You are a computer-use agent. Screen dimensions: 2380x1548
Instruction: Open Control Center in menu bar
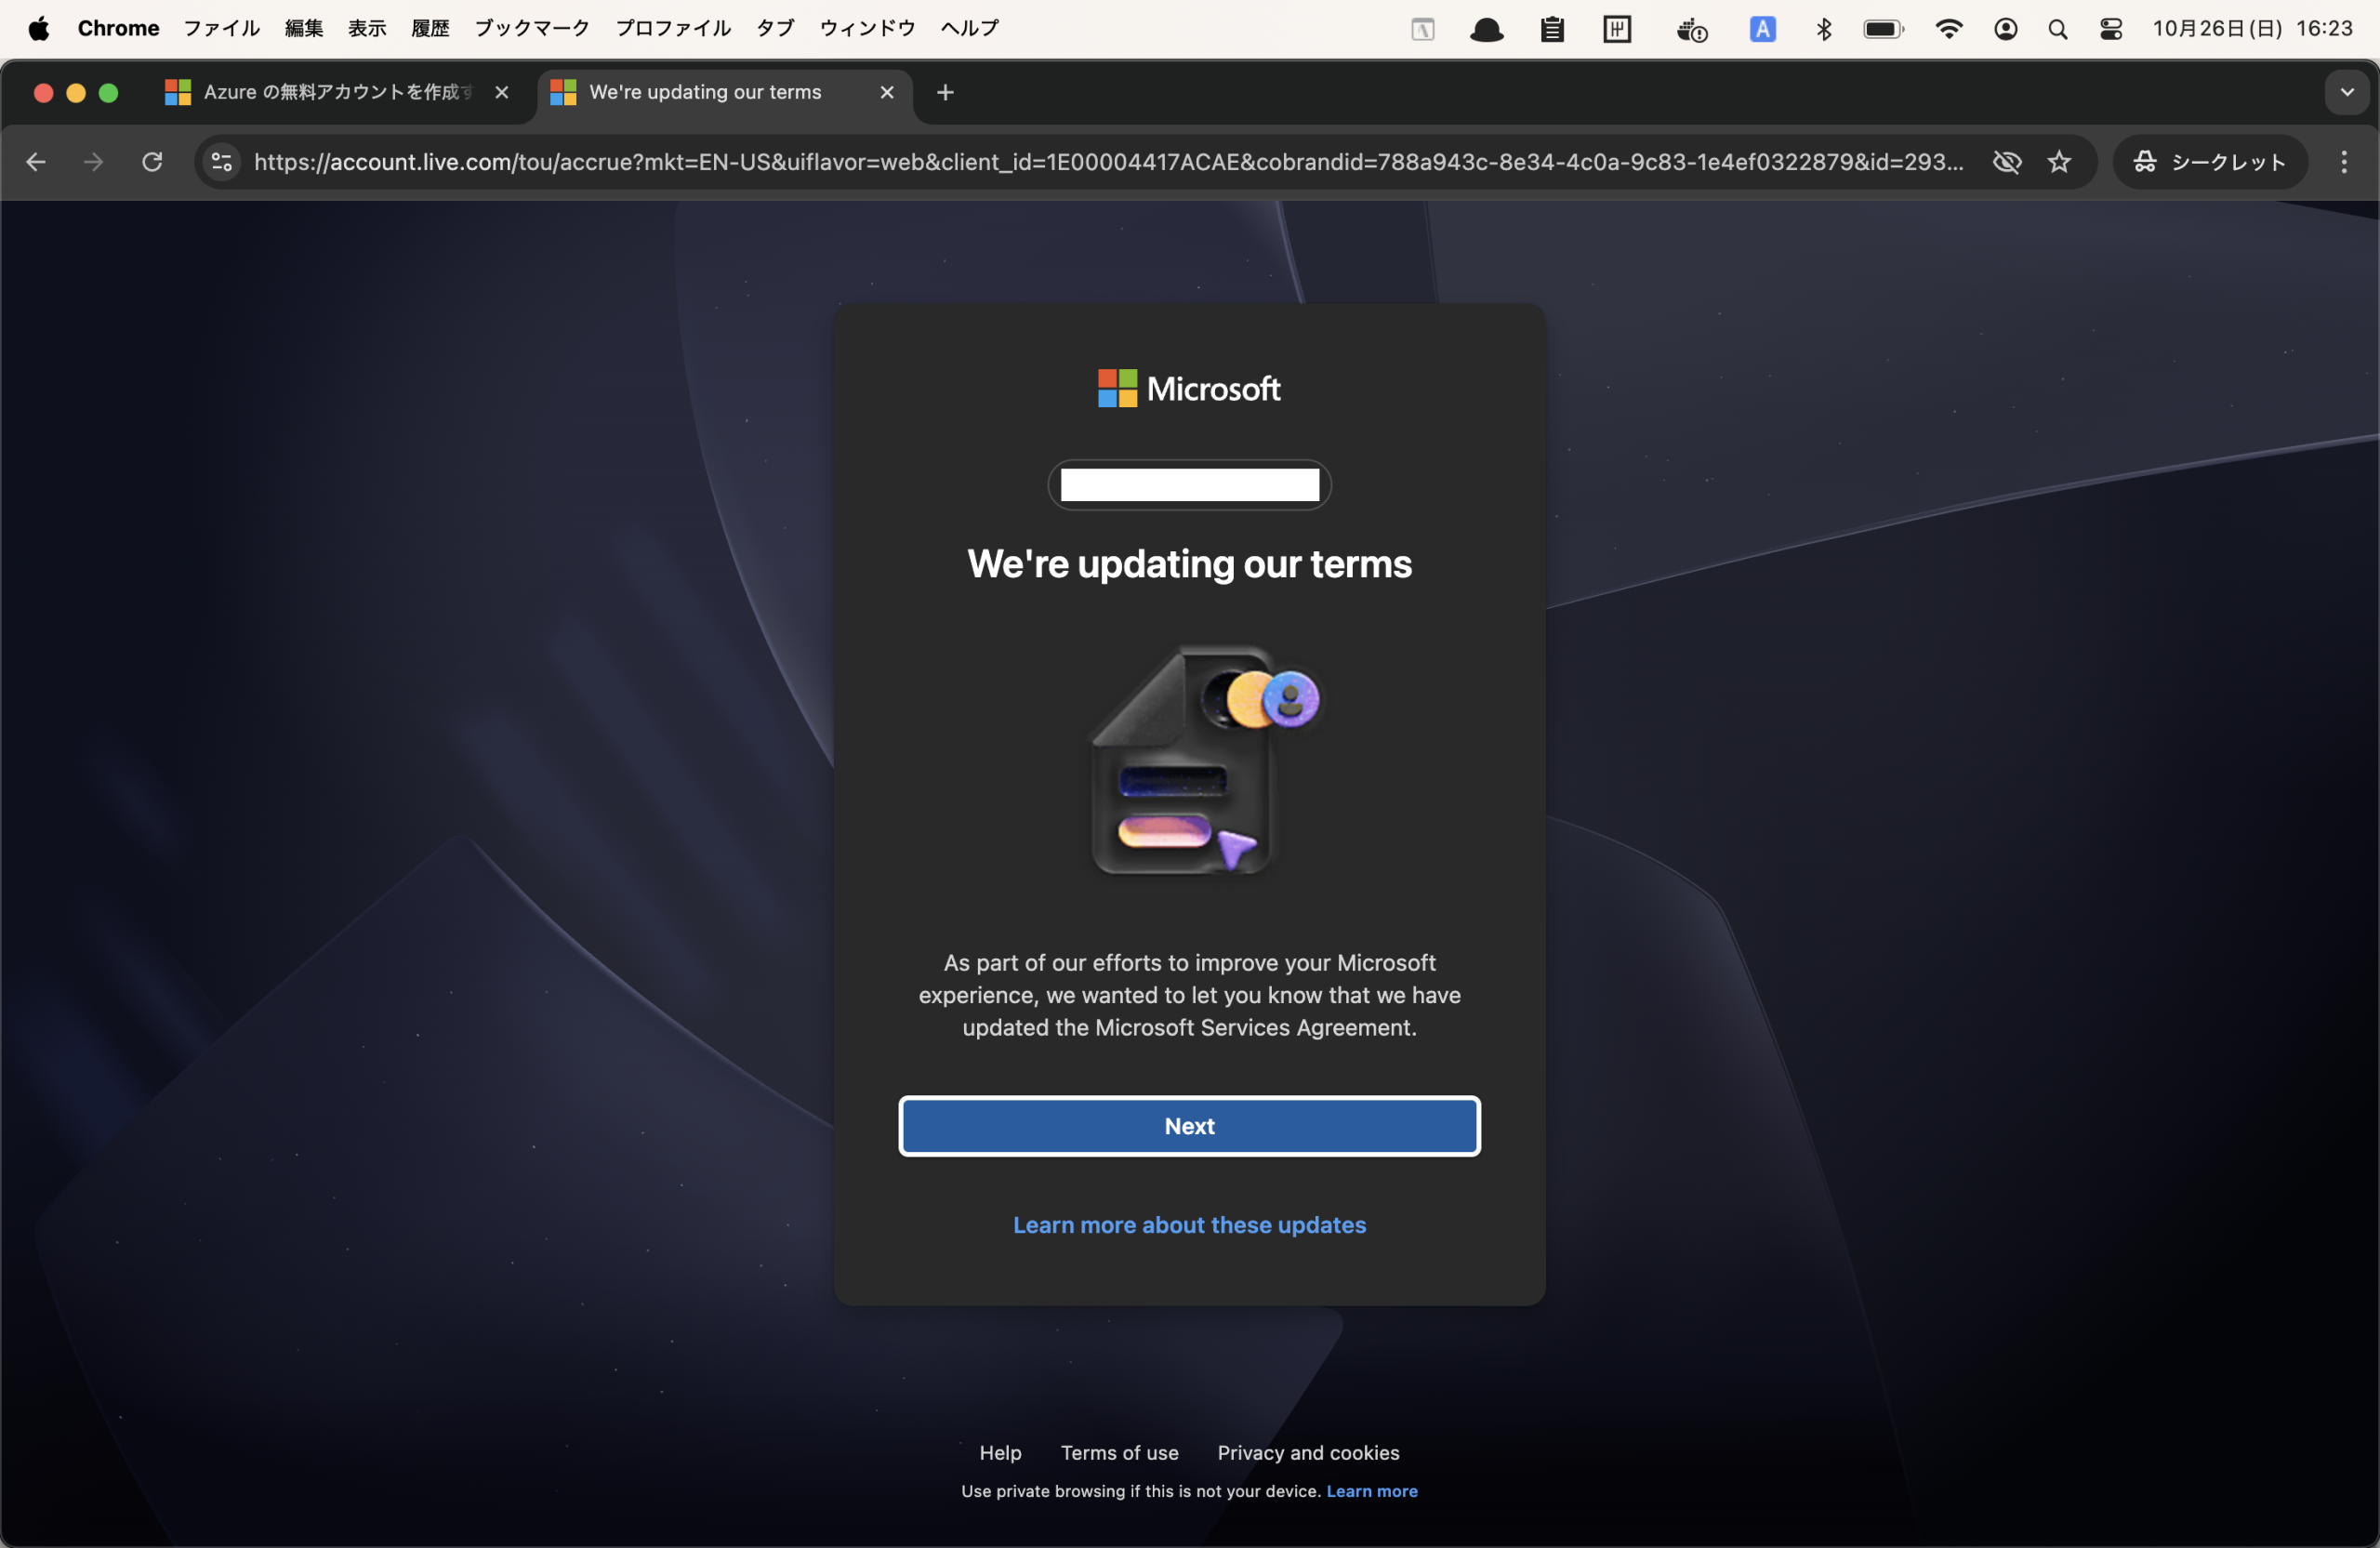(x=2111, y=29)
